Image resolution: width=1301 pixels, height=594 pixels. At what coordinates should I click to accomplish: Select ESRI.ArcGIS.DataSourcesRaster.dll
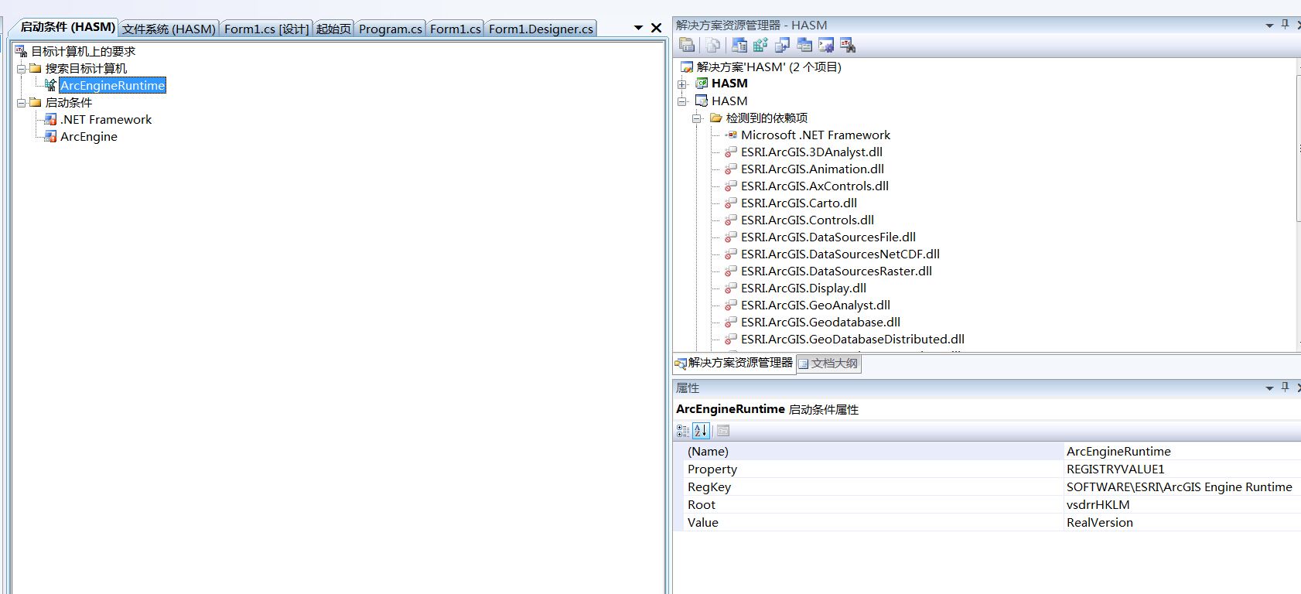click(x=836, y=271)
